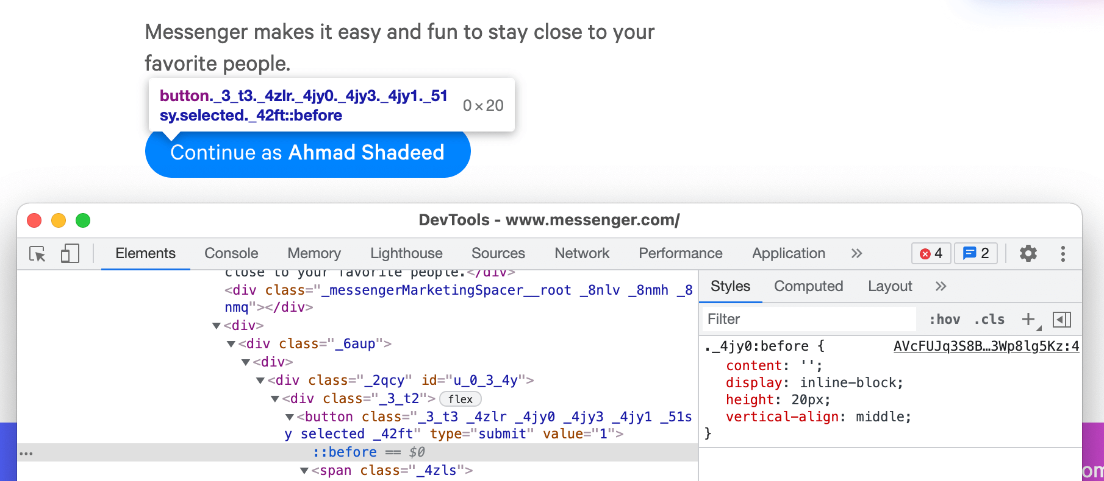Click Continue as Ahmad Shadeed button
1104x481 pixels.
pyautogui.click(x=307, y=153)
